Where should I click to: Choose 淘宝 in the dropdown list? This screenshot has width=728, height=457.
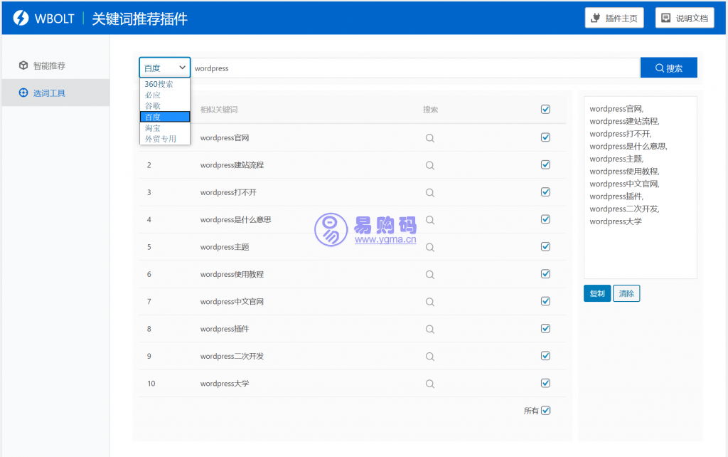[x=153, y=128]
